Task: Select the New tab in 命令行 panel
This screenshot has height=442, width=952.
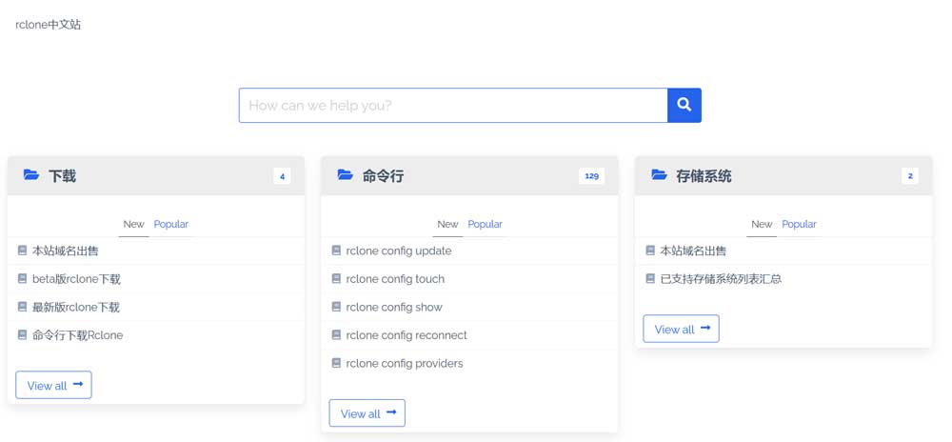Action: [447, 224]
